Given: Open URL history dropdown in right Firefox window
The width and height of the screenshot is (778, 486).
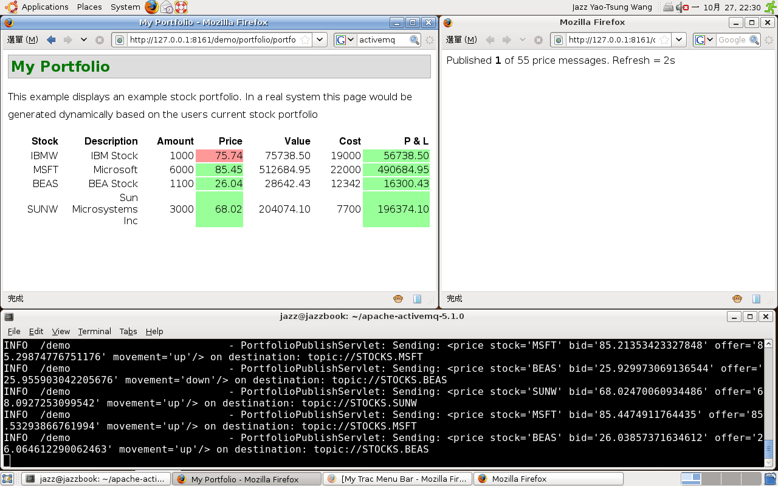Looking at the screenshot, I should [680, 40].
